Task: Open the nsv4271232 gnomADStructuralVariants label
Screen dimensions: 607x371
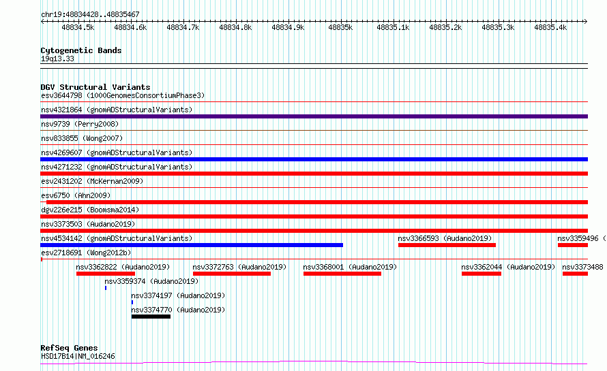Action: point(117,167)
